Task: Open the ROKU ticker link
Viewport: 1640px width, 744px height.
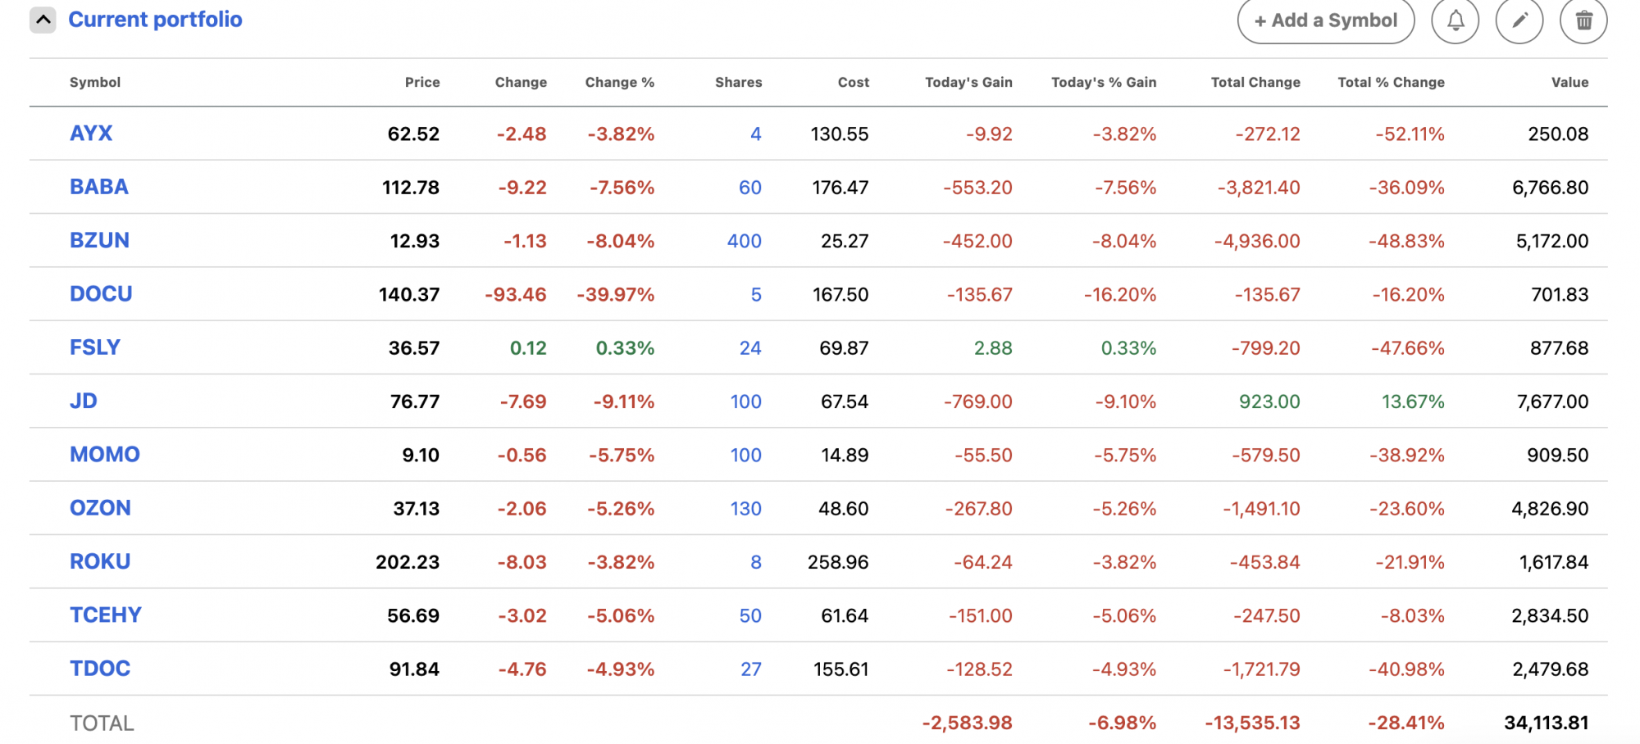Action: coord(100,562)
